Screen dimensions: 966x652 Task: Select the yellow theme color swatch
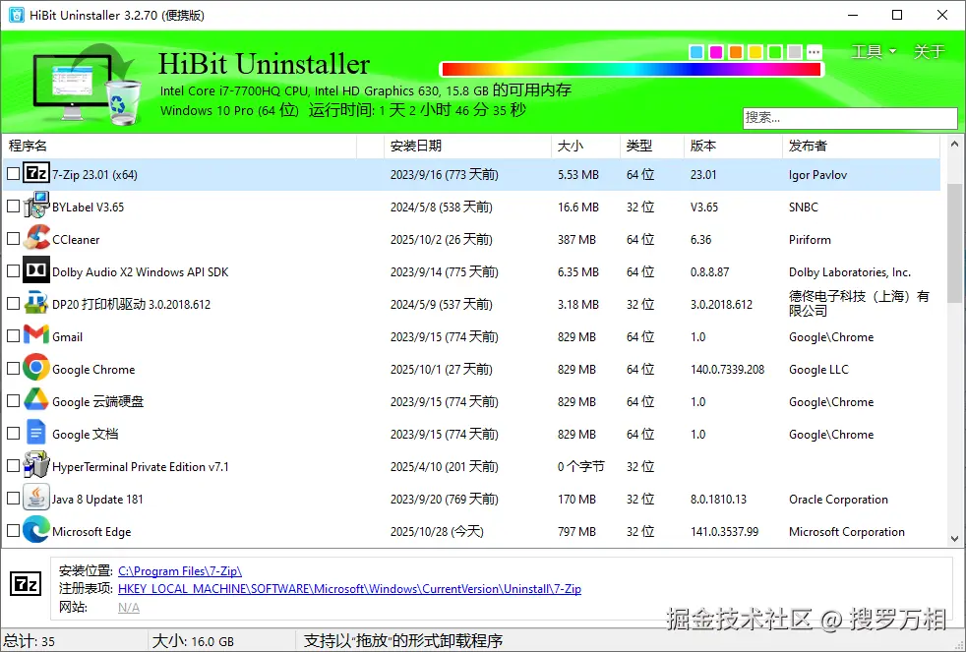click(755, 52)
